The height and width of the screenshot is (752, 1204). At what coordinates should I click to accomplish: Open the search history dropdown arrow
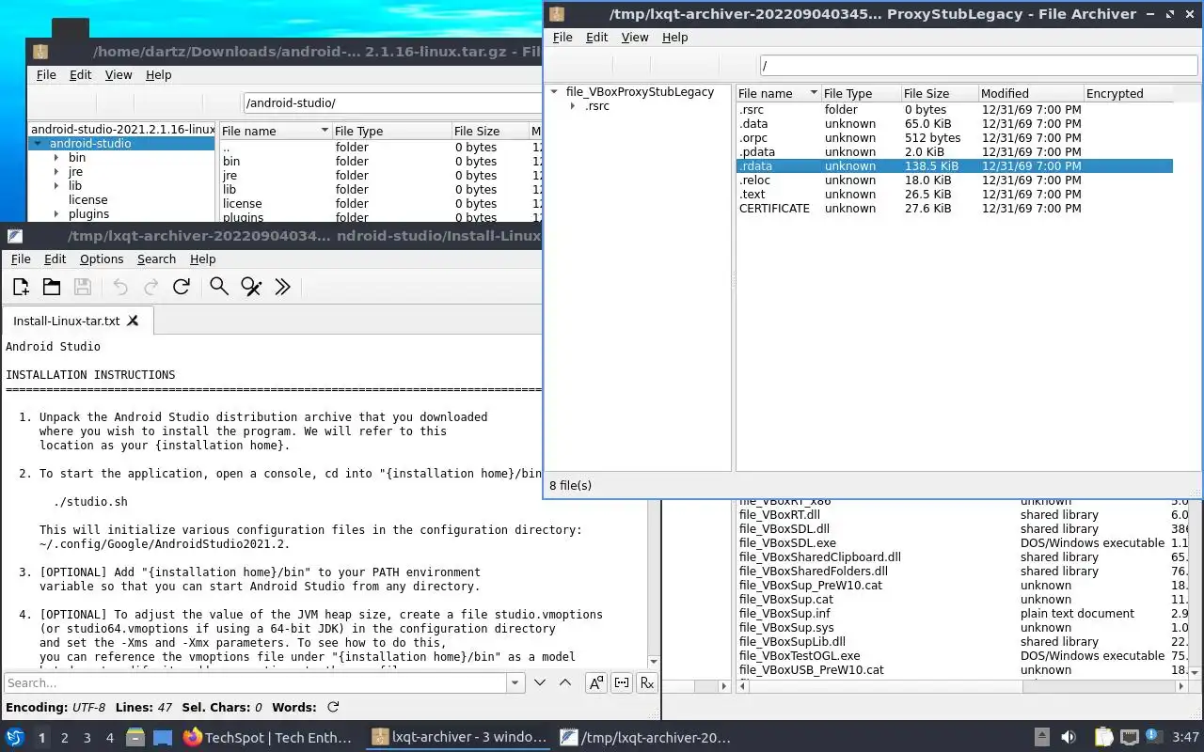(515, 683)
